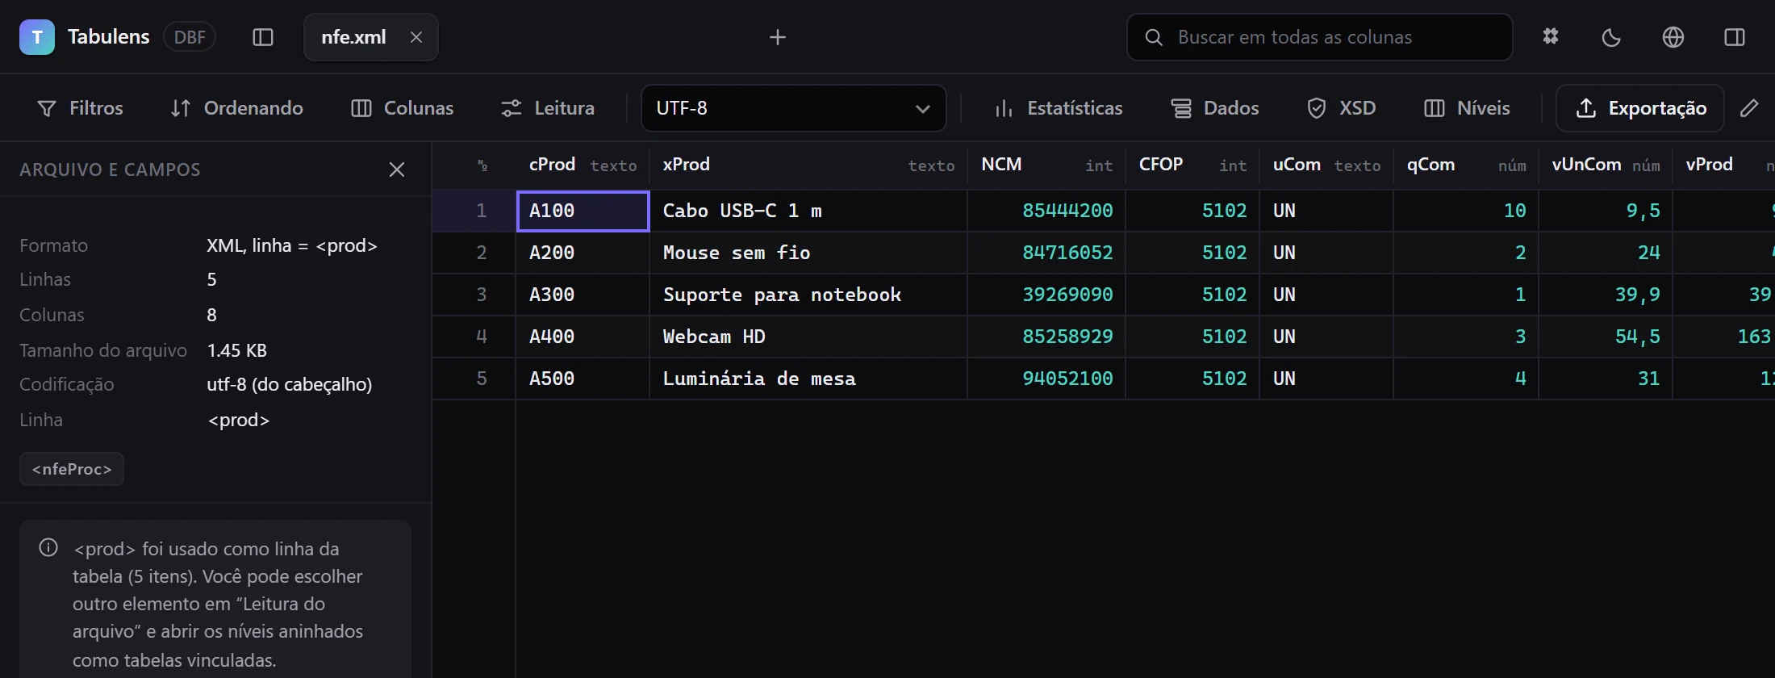
Task: Select cell A100 in cProd column
Action: (x=583, y=211)
